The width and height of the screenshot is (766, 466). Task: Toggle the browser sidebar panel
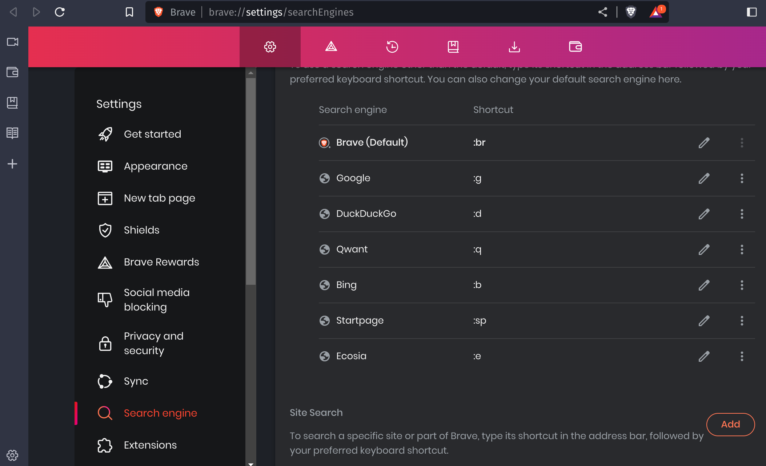pyautogui.click(x=751, y=12)
